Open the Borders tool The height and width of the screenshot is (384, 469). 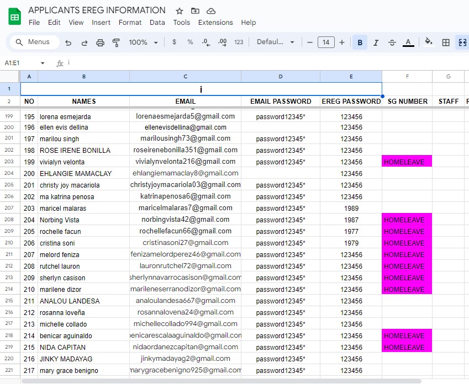pyautogui.click(x=446, y=42)
